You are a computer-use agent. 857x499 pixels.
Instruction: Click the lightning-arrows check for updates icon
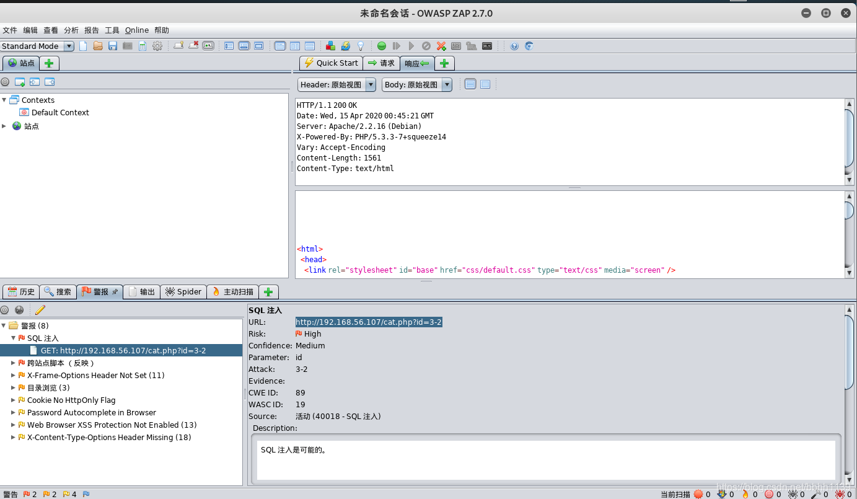[346, 46]
